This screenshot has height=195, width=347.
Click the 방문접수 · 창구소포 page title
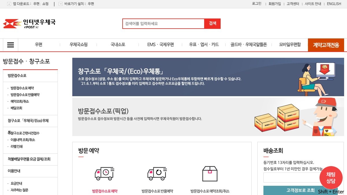click(26, 61)
